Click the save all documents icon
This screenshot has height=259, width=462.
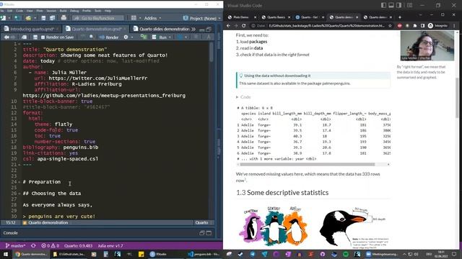click(52, 18)
